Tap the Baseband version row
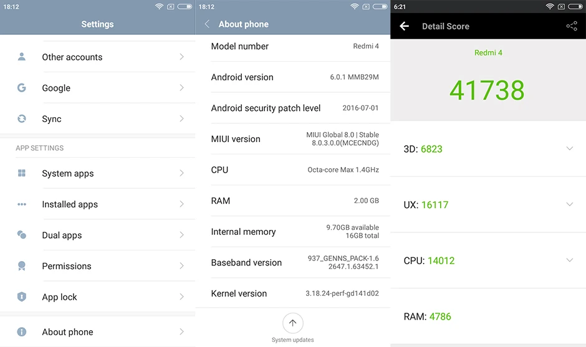 pos(292,262)
